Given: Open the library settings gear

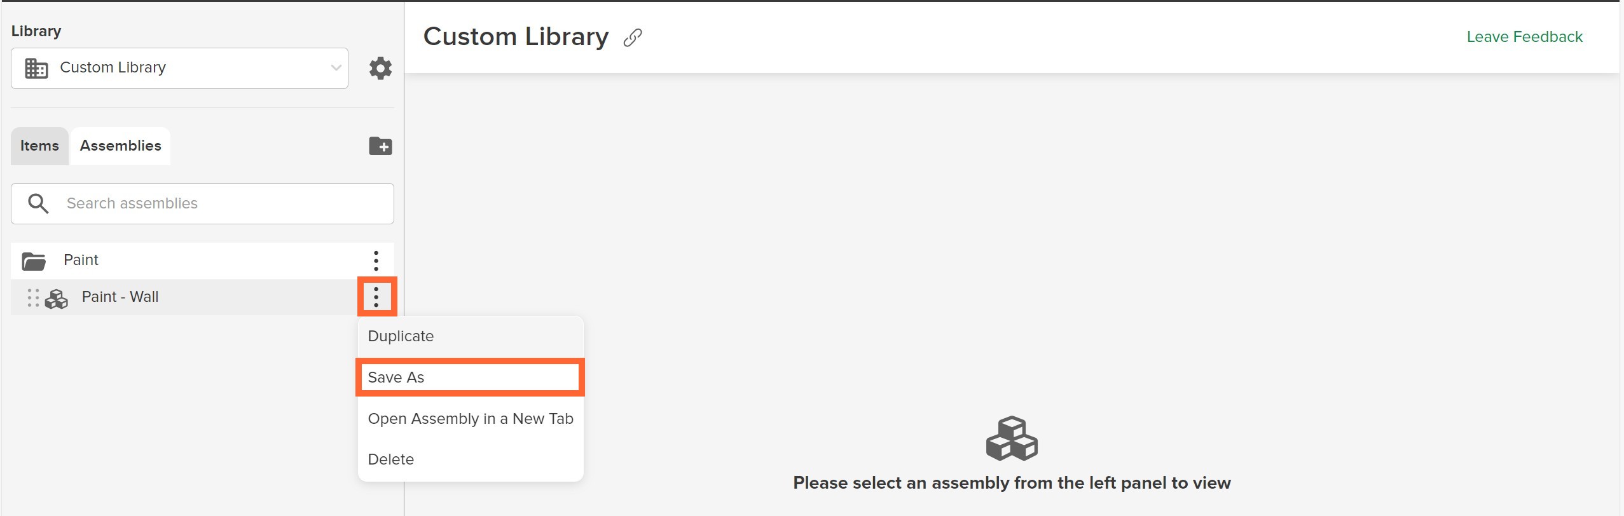Looking at the screenshot, I should [380, 68].
